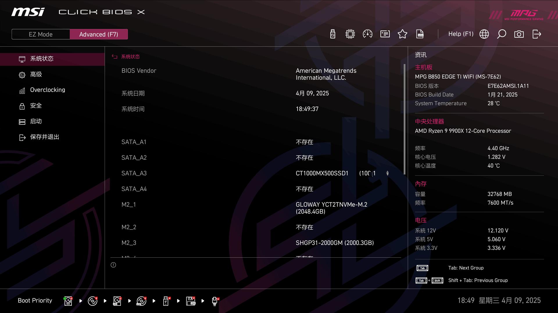Open the Memory-Z information icon
Viewport: 558px width, 313px height.
click(385, 34)
